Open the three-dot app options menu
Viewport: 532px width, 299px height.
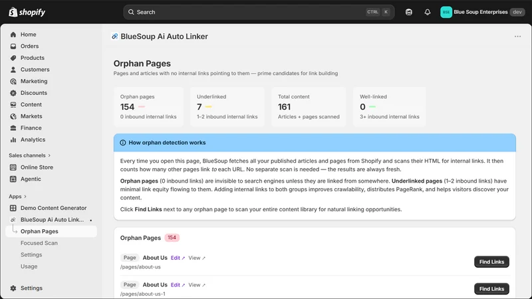(x=517, y=37)
